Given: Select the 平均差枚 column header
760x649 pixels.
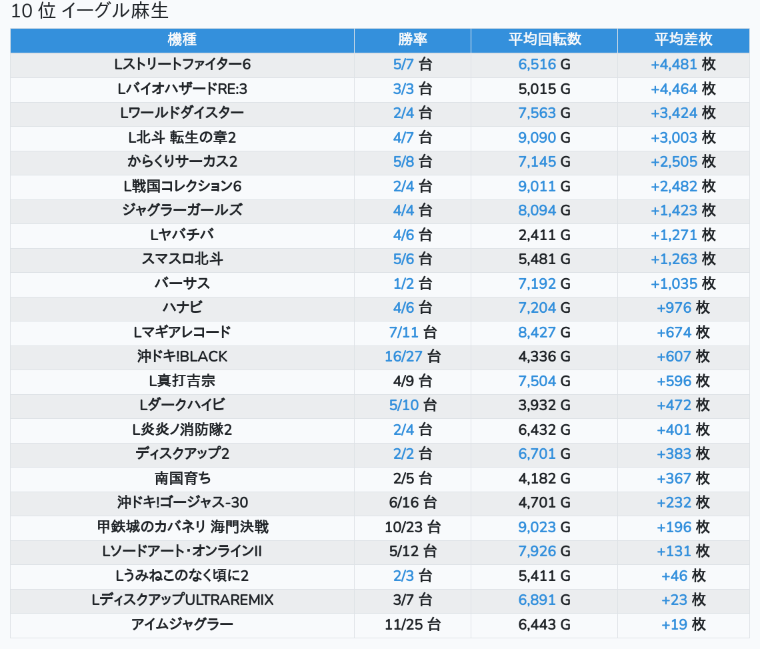Looking at the screenshot, I should coord(683,40).
